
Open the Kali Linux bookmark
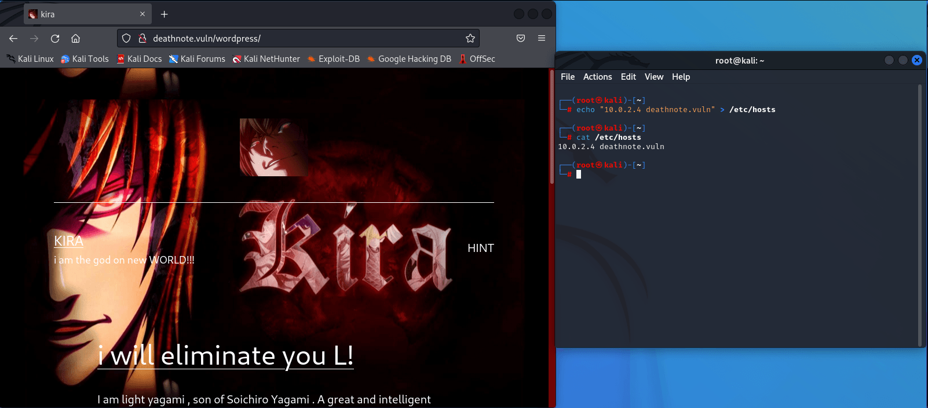pos(30,59)
